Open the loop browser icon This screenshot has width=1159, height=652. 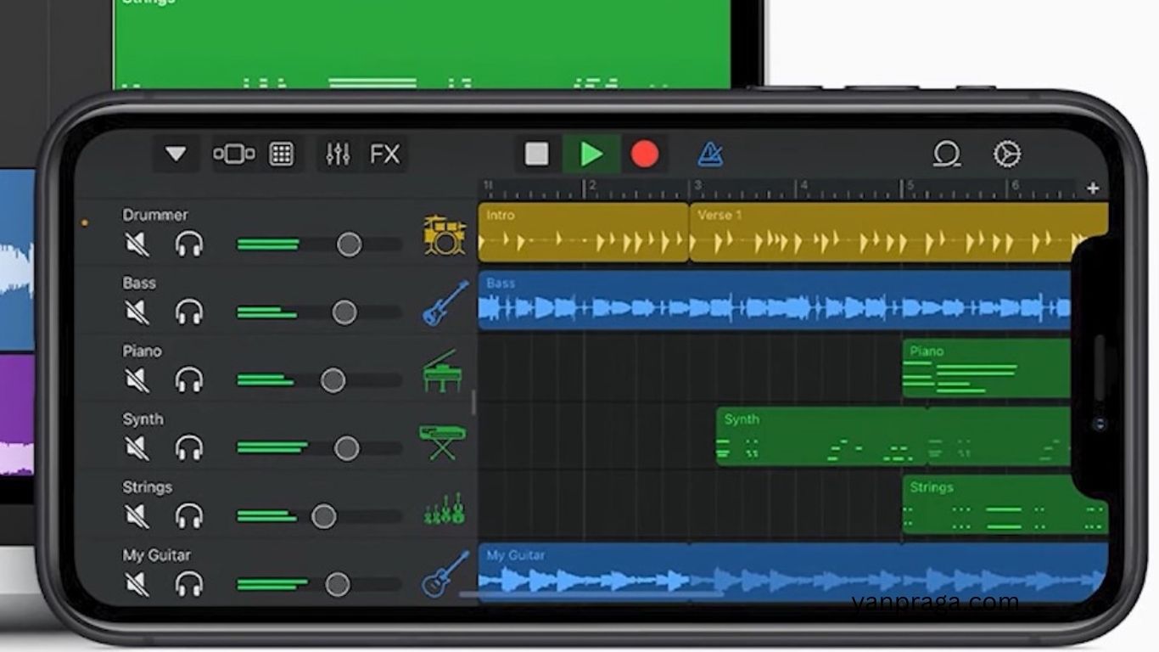[946, 155]
